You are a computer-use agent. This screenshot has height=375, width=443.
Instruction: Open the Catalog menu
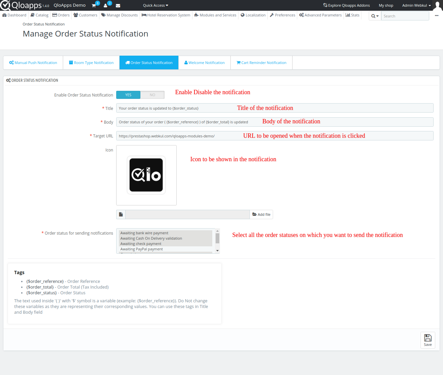point(39,15)
